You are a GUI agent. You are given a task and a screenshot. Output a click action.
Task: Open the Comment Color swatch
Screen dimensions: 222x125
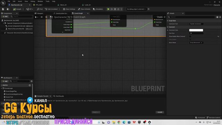click(196, 30)
